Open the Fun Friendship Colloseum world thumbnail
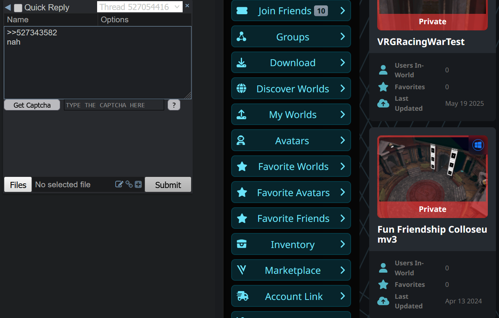 (x=432, y=176)
